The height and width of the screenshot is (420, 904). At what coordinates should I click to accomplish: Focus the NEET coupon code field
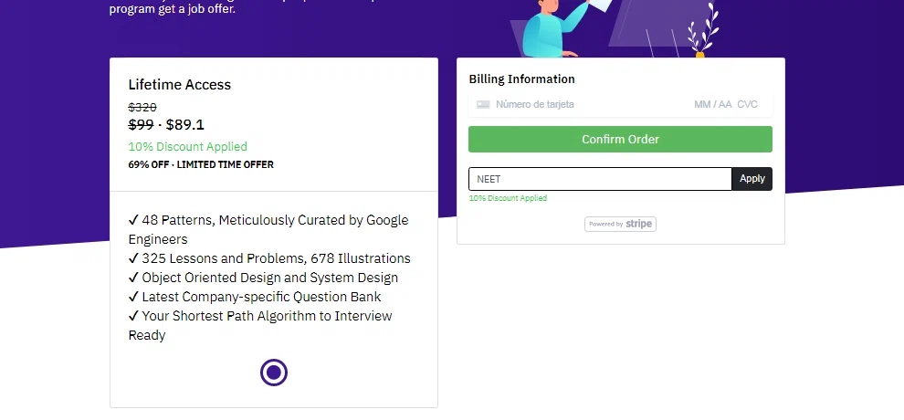pyautogui.click(x=600, y=179)
